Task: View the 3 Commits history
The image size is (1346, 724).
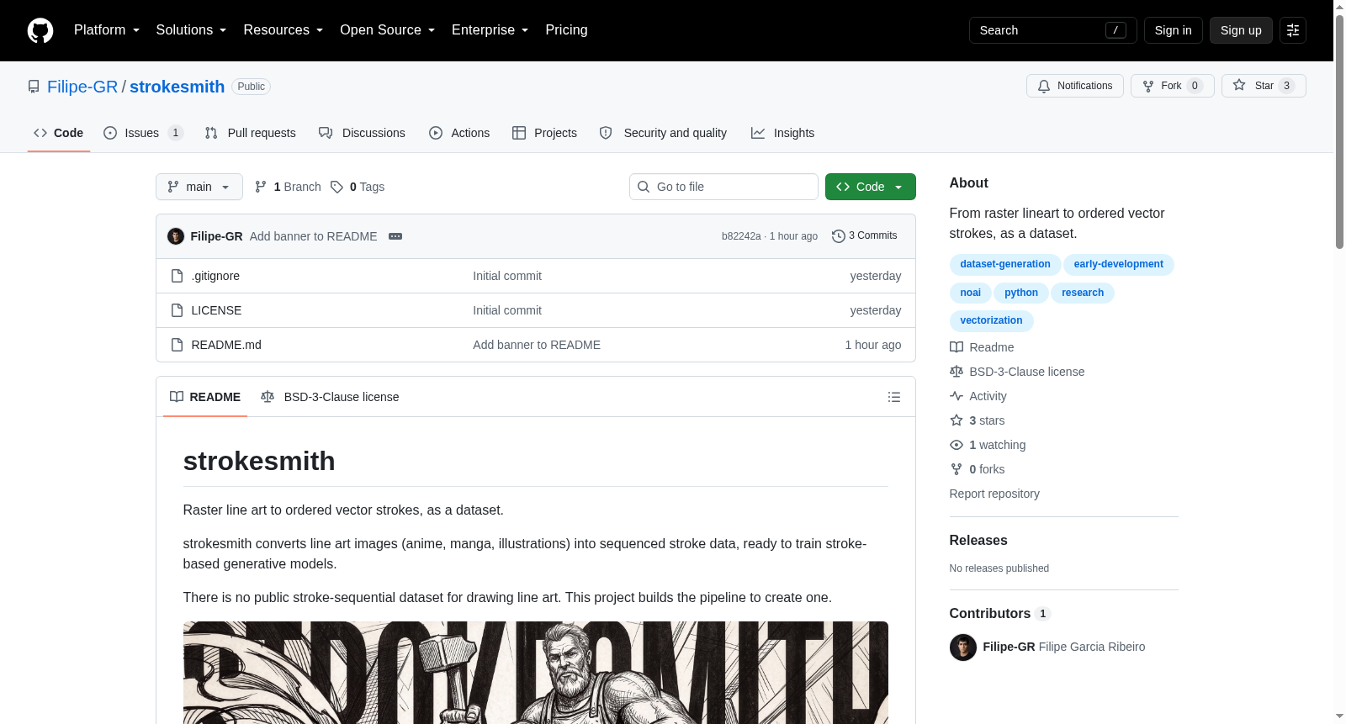Action: pyautogui.click(x=865, y=235)
